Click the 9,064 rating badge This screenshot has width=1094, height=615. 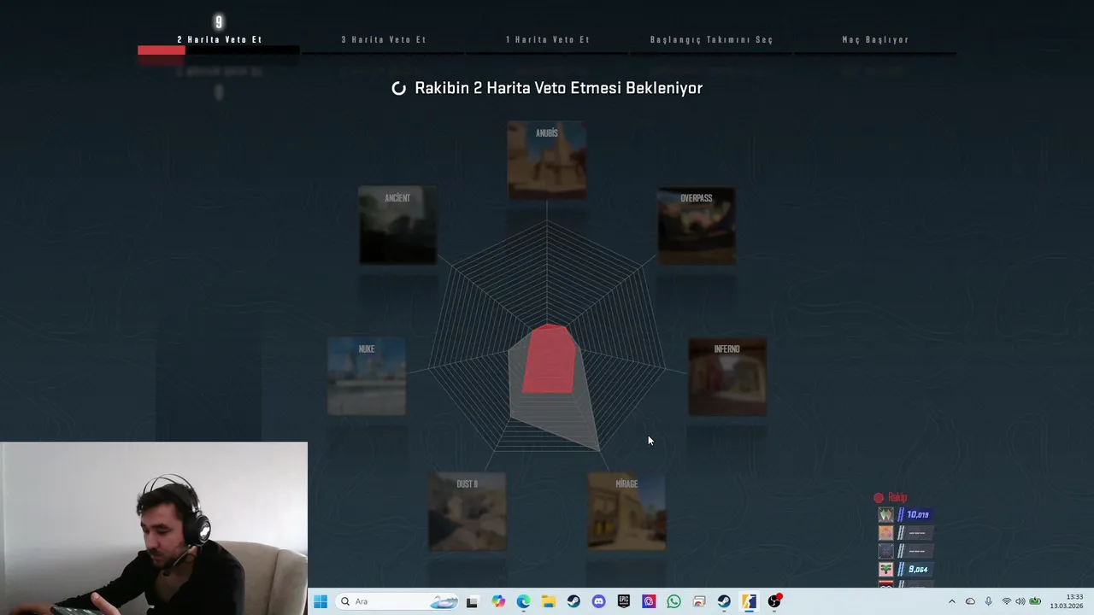[915, 569]
